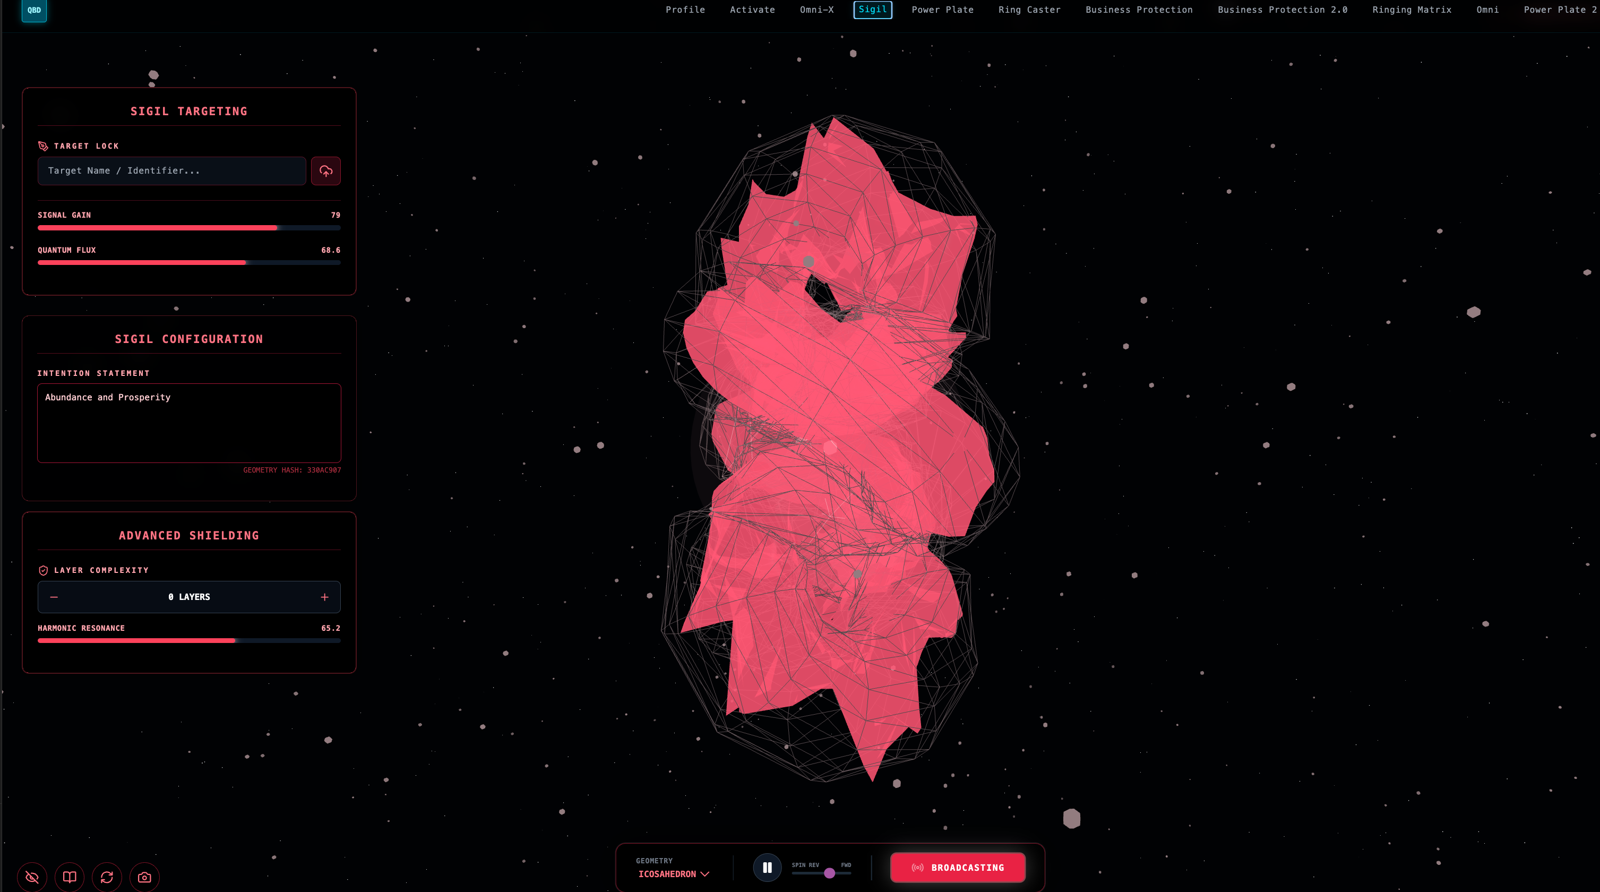The height and width of the screenshot is (892, 1600).
Task: Increase layers with the plus icon
Action: click(324, 597)
